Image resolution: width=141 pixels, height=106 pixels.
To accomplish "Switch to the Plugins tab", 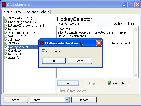I will (8, 11).
